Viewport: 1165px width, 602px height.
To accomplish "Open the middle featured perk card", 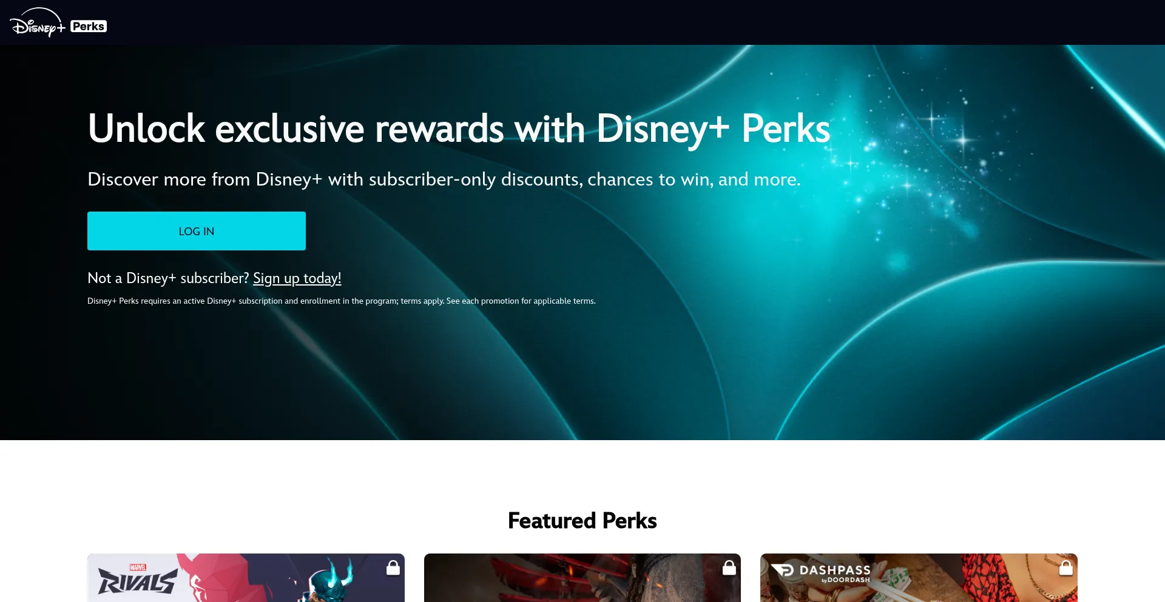I will pos(582,578).
